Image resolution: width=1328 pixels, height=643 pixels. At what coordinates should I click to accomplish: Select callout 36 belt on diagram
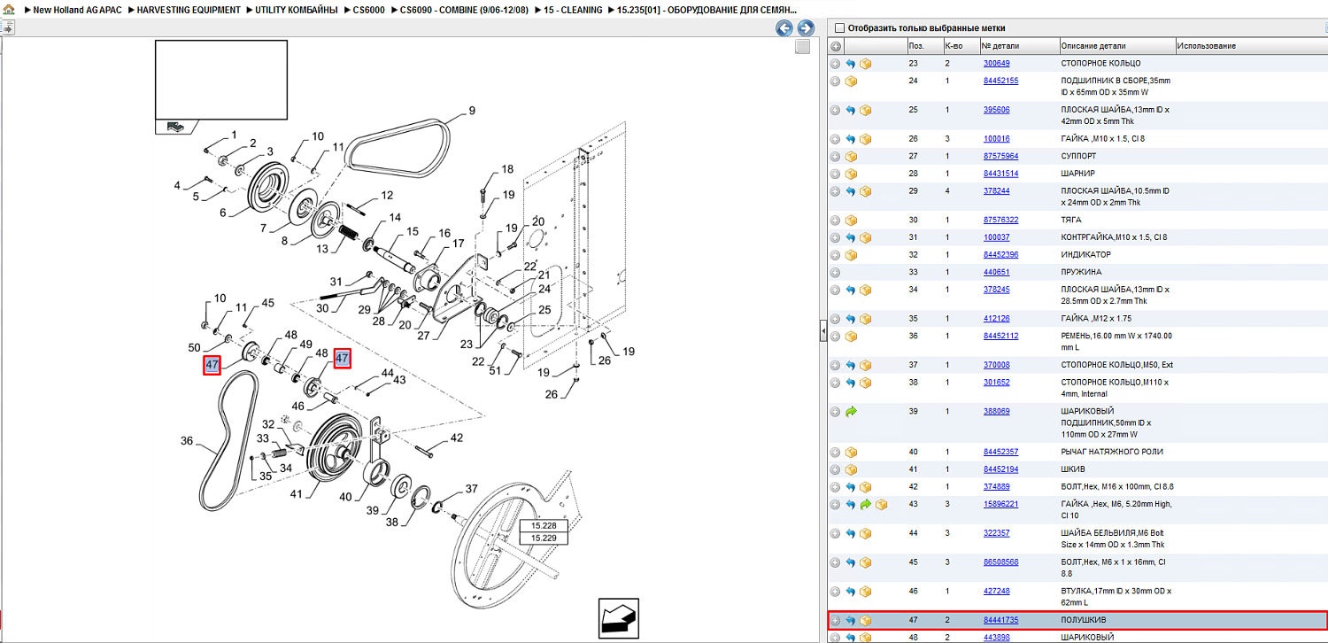point(187,440)
